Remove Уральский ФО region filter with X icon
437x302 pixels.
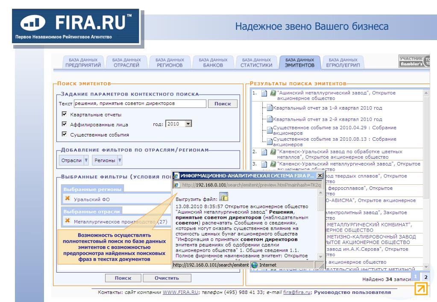[x=67, y=198]
